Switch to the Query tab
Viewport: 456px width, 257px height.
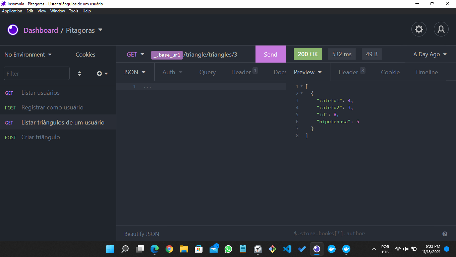[207, 72]
